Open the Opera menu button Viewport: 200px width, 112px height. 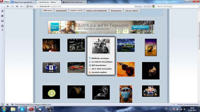click(x=5, y=2)
